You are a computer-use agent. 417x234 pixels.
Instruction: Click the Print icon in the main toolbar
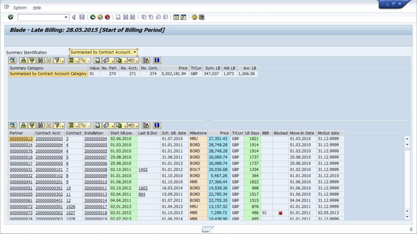click(118, 17)
